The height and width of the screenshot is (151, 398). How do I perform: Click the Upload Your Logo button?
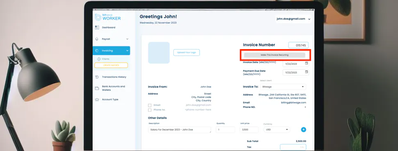[186, 52]
